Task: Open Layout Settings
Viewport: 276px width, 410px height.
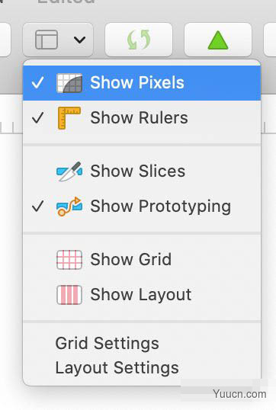Action: coord(117,368)
